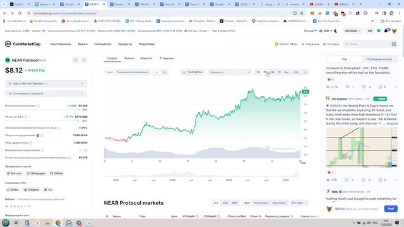Select 7D chart range
Viewport: 404px width, 227px height.
[265, 73]
